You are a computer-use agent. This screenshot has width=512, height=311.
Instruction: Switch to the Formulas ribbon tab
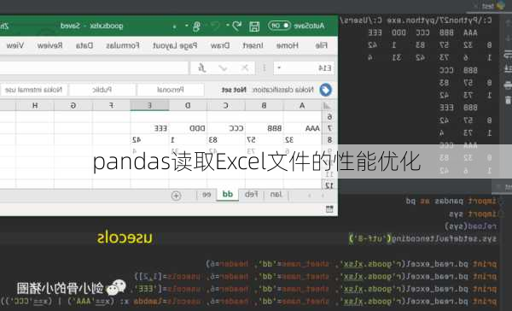[123, 45]
